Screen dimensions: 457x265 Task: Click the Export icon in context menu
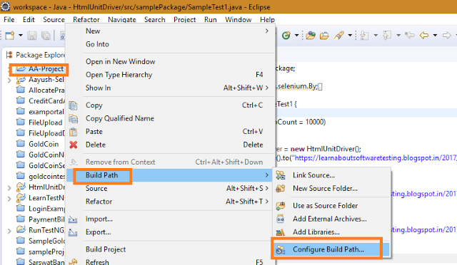pos(73,232)
